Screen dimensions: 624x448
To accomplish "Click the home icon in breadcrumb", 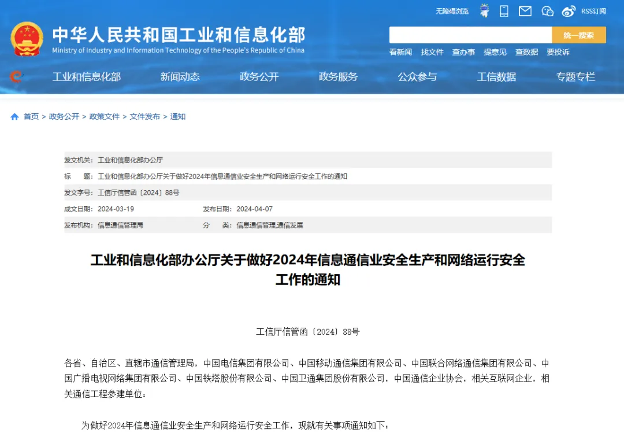I will click(14, 117).
